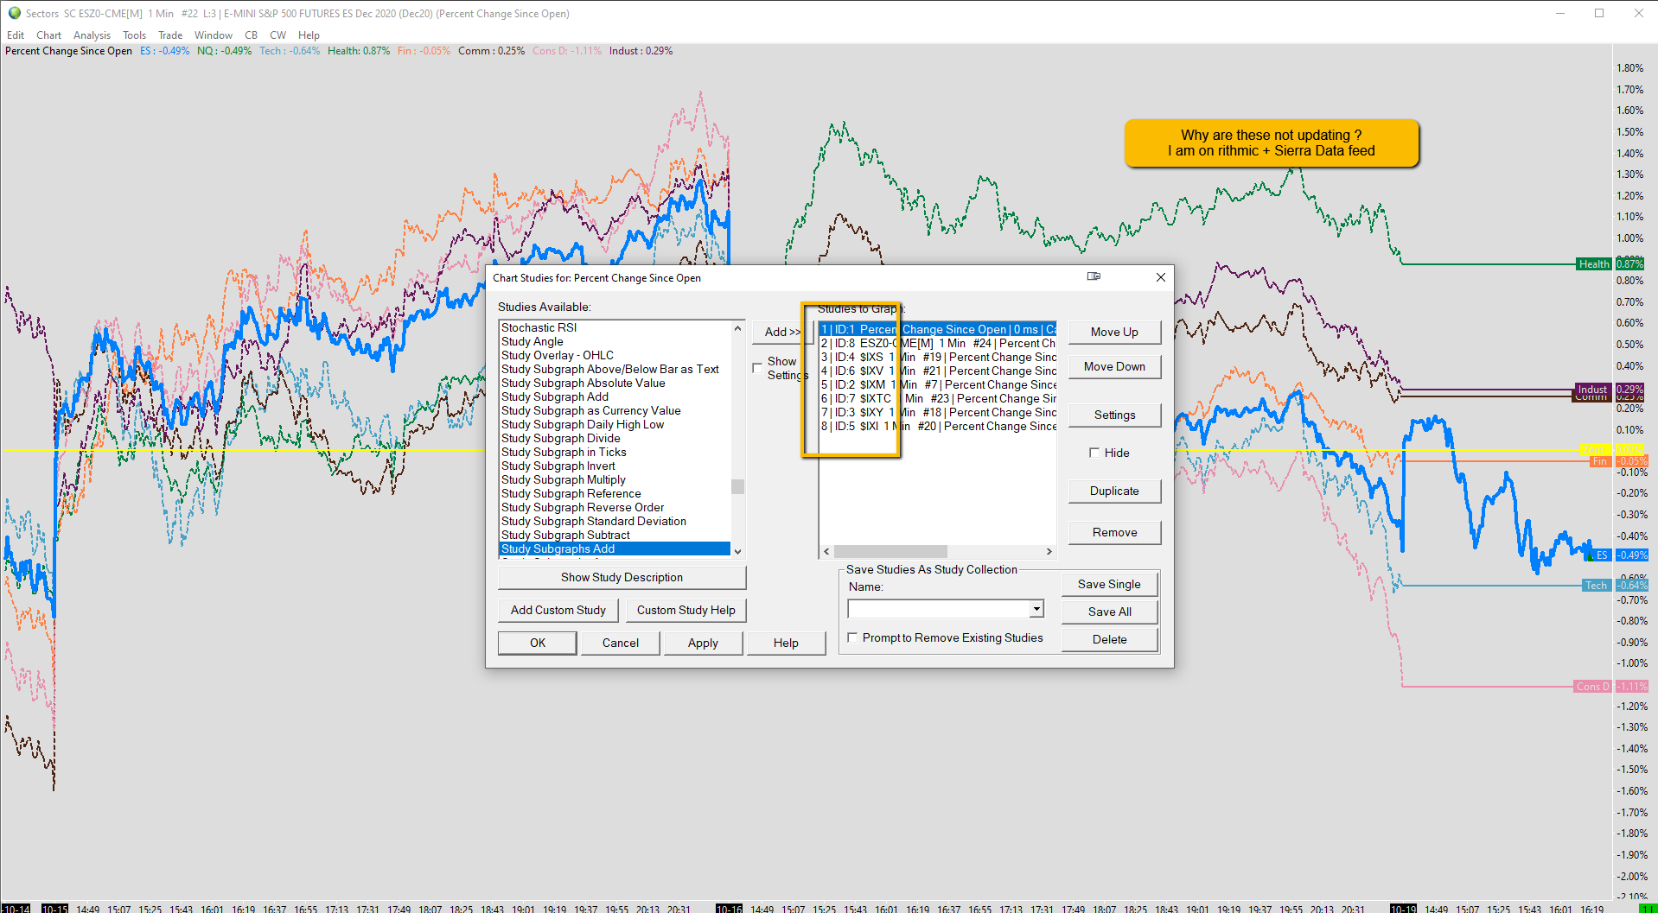Click Add Custom Study button

(x=558, y=610)
